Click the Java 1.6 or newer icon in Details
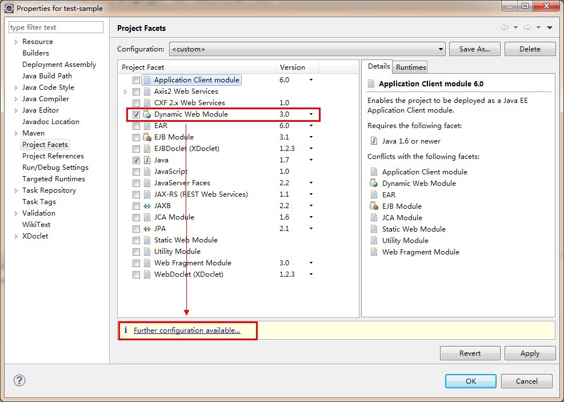Image resolution: width=564 pixels, height=402 pixels. [374, 141]
